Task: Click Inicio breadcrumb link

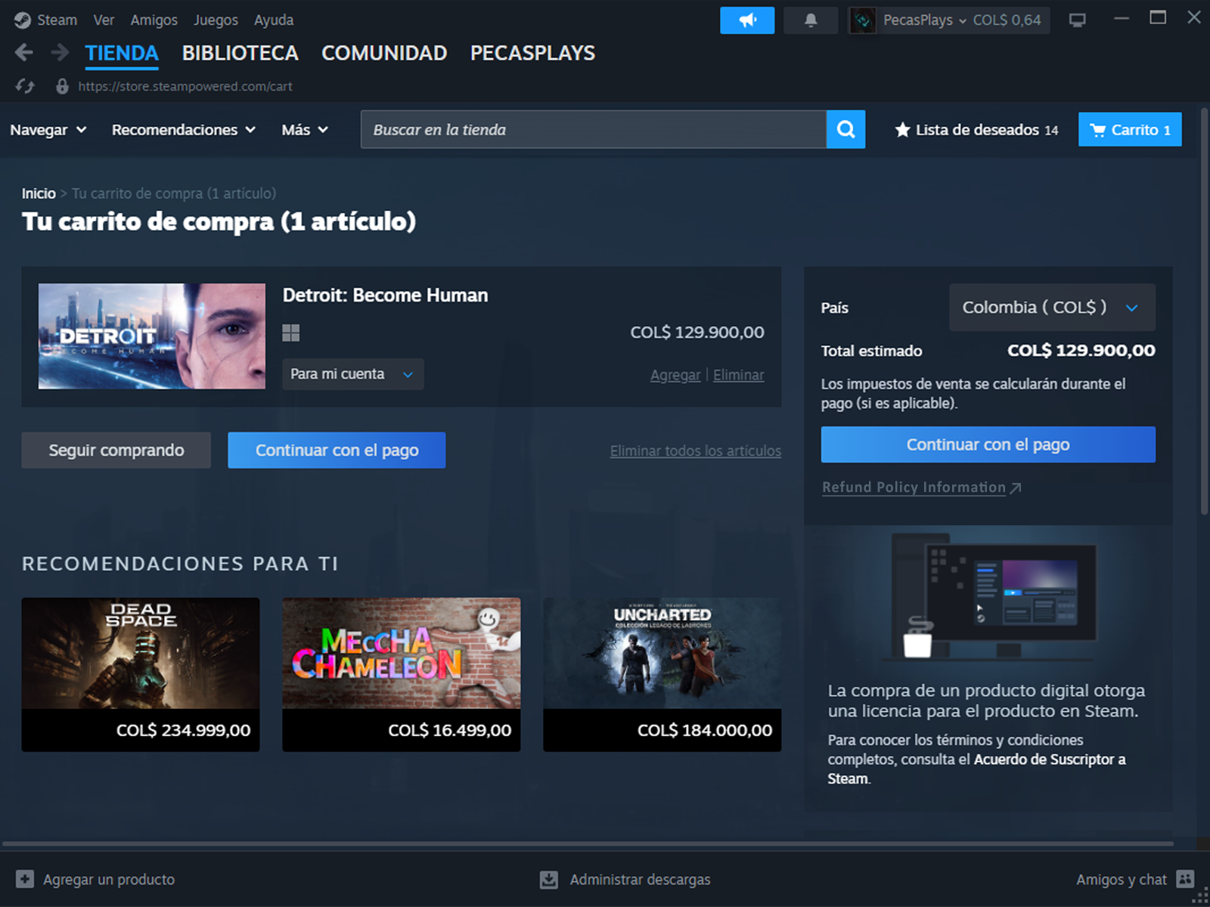Action: [39, 193]
